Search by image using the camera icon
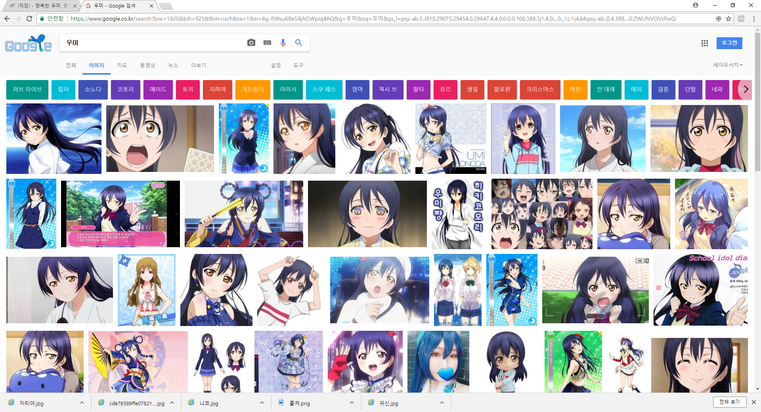 click(x=251, y=43)
